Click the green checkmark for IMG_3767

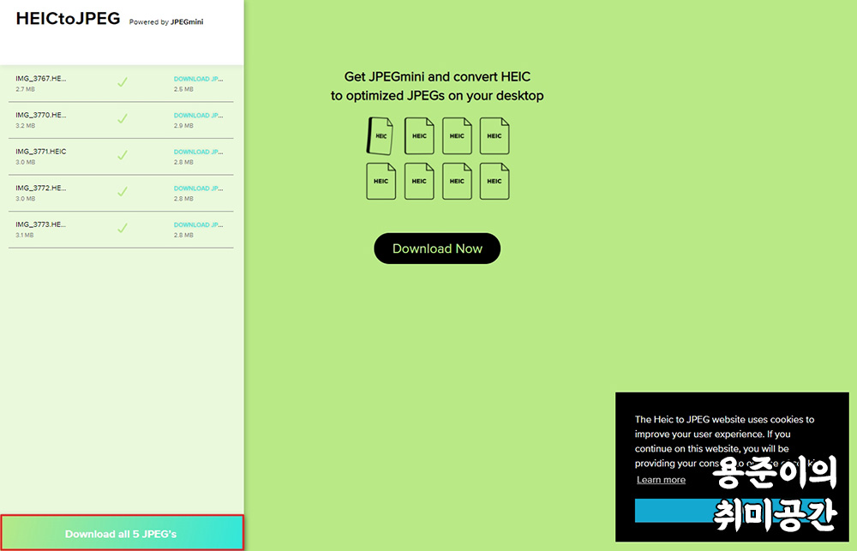pyautogui.click(x=123, y=82)
